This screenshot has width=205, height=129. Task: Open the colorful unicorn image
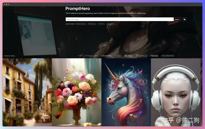[126, 92]
